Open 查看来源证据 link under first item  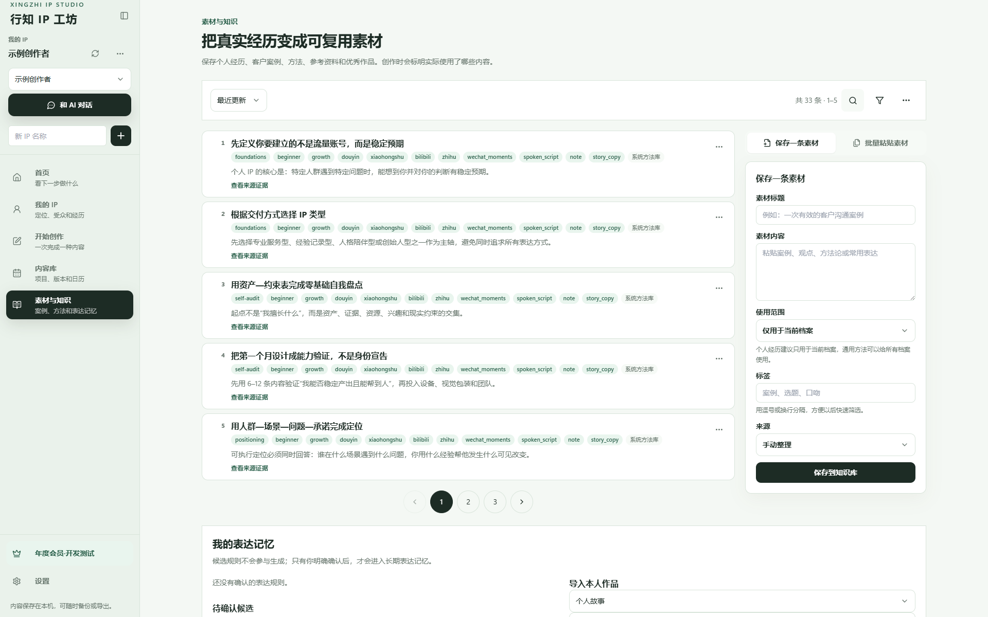click(x=249, y=185)
